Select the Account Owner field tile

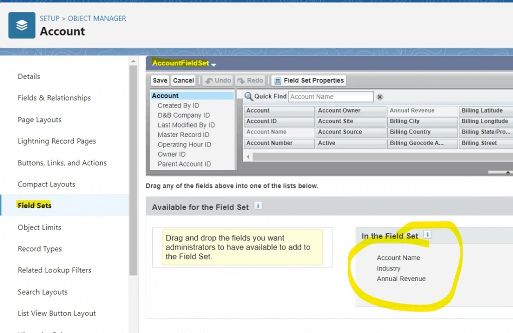(x=350, y=110)
